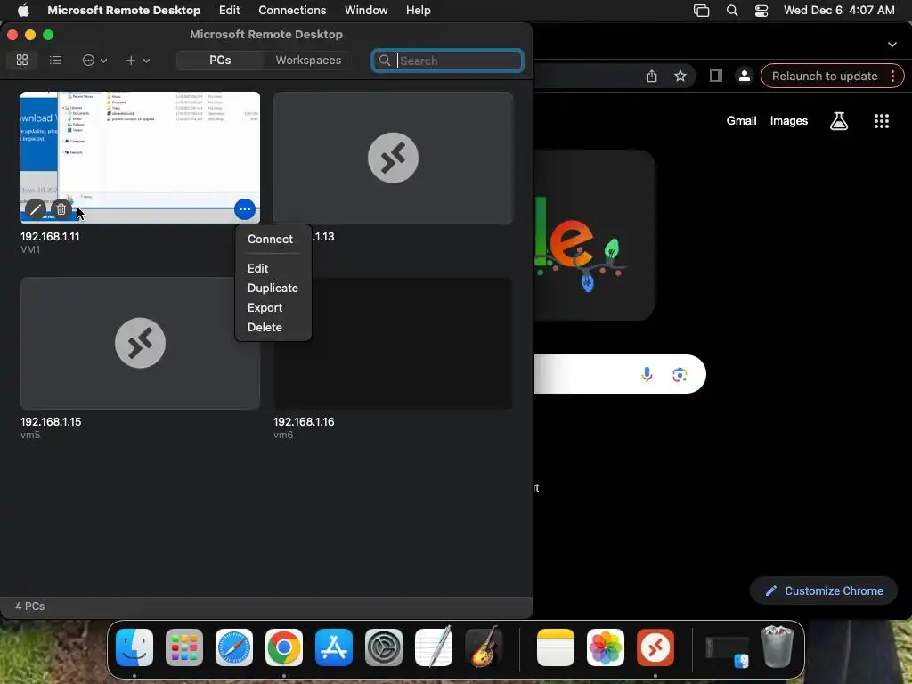Screen dimensions: 912x684
Task: Open the ellipsis actions dropdown in toolbar
Action: coord(94,61)
